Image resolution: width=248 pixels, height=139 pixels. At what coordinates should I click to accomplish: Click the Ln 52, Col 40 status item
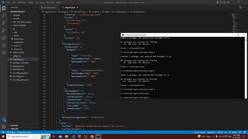pyautogui.click(x=200, y=132)
